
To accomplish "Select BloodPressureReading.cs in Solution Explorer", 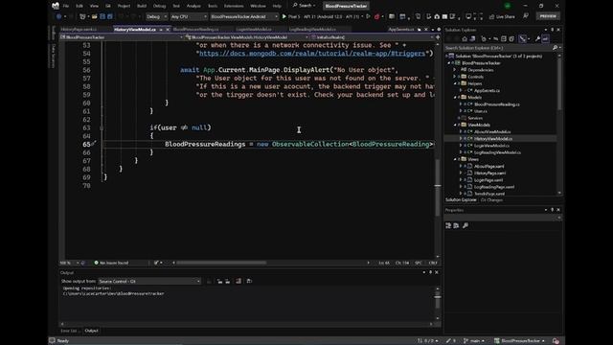I will tap(497, 104).
